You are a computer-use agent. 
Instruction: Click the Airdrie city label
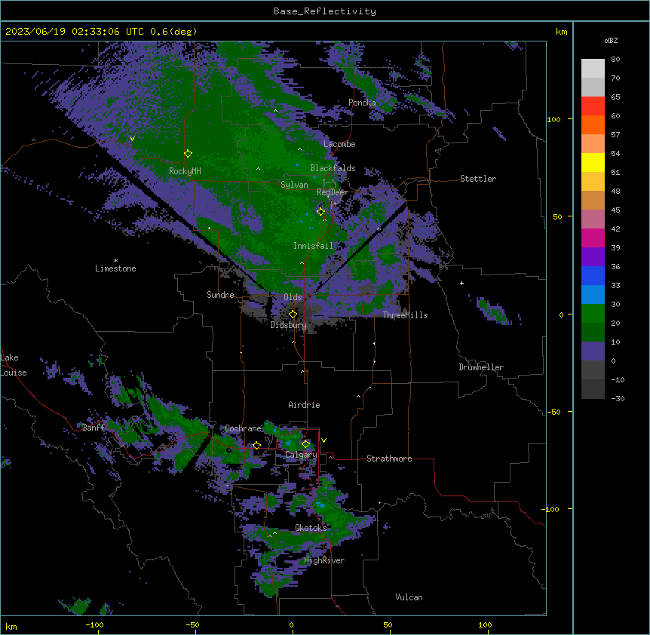(x=305, y=405)
